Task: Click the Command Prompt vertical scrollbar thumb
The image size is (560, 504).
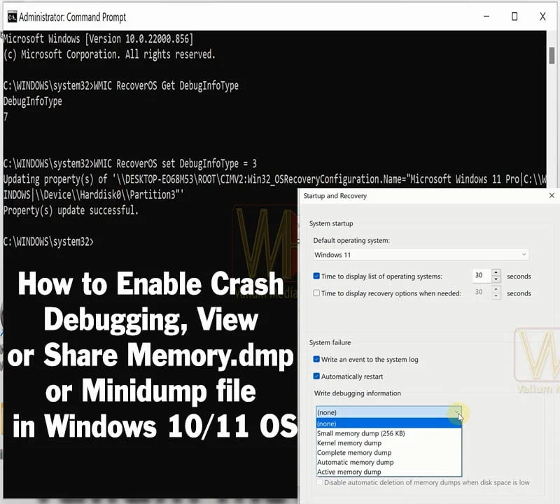Action: click(x=552, y=55)
